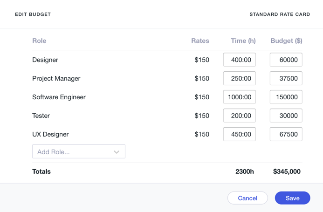
Task: Edit Tester time field 200:00
Action: pyautogui.click(x=240, y=116)
